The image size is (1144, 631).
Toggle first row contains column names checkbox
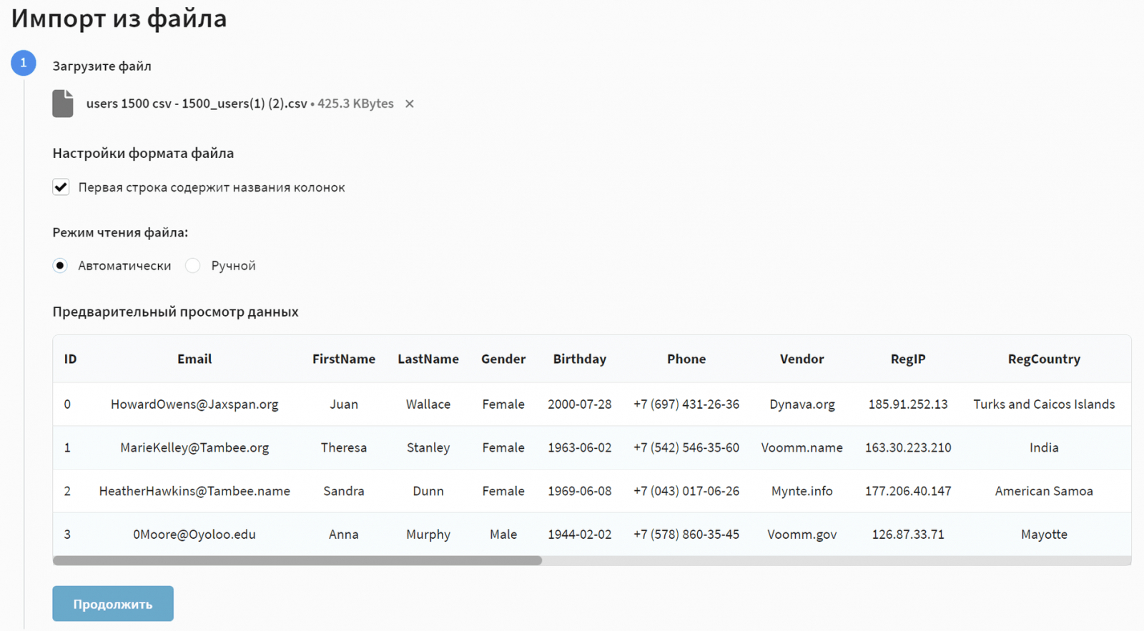61,187
